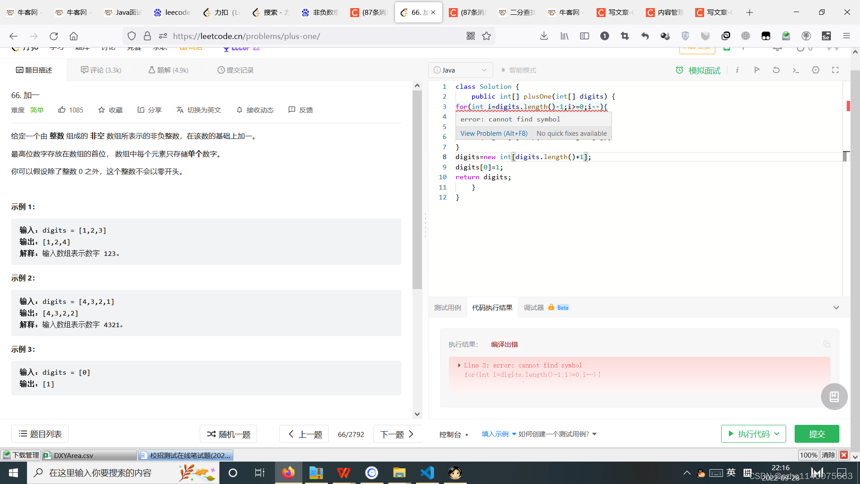The height and width of the screenshot is (484, 860).
Task: Open the 调试器 Beta tab
Action: pyautogui.click(x=546, y=307)
